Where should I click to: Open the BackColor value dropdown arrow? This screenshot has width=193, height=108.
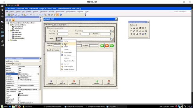(37, 74)
